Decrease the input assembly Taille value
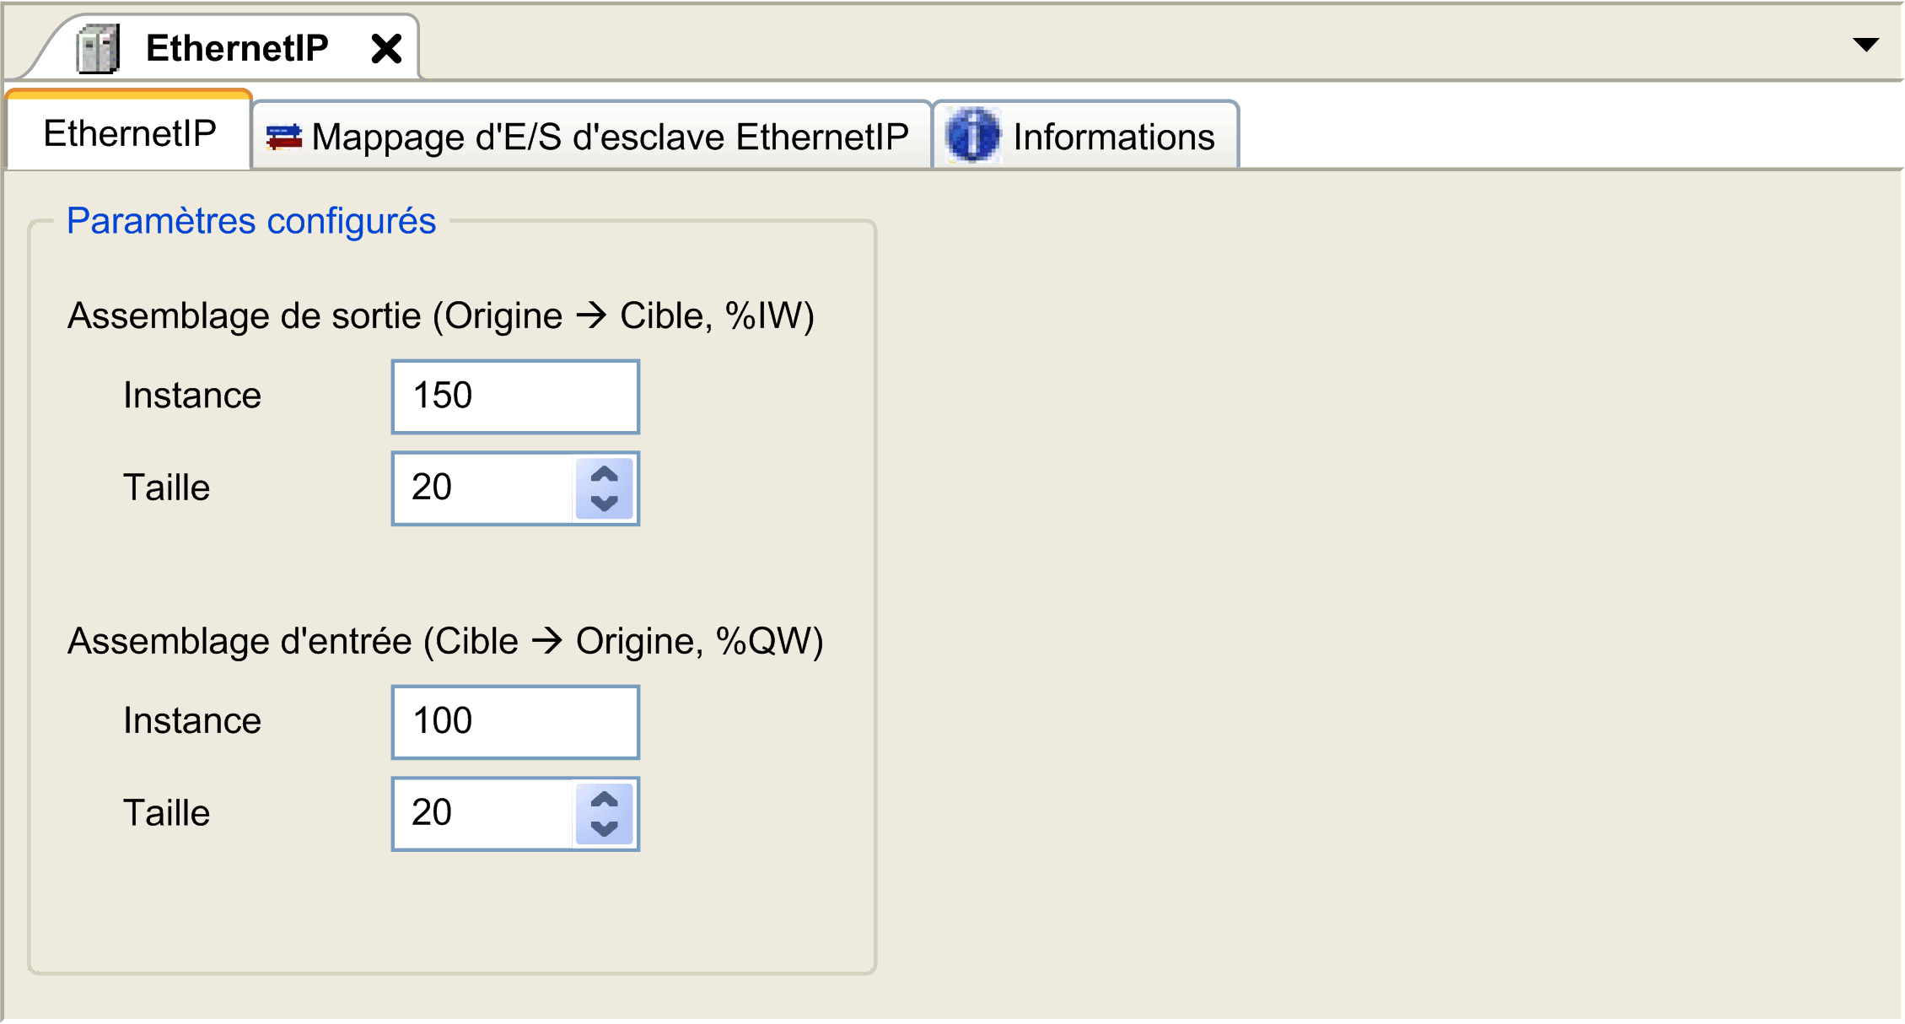Viewport: 1905px width, 1024px height. point(604,829)
